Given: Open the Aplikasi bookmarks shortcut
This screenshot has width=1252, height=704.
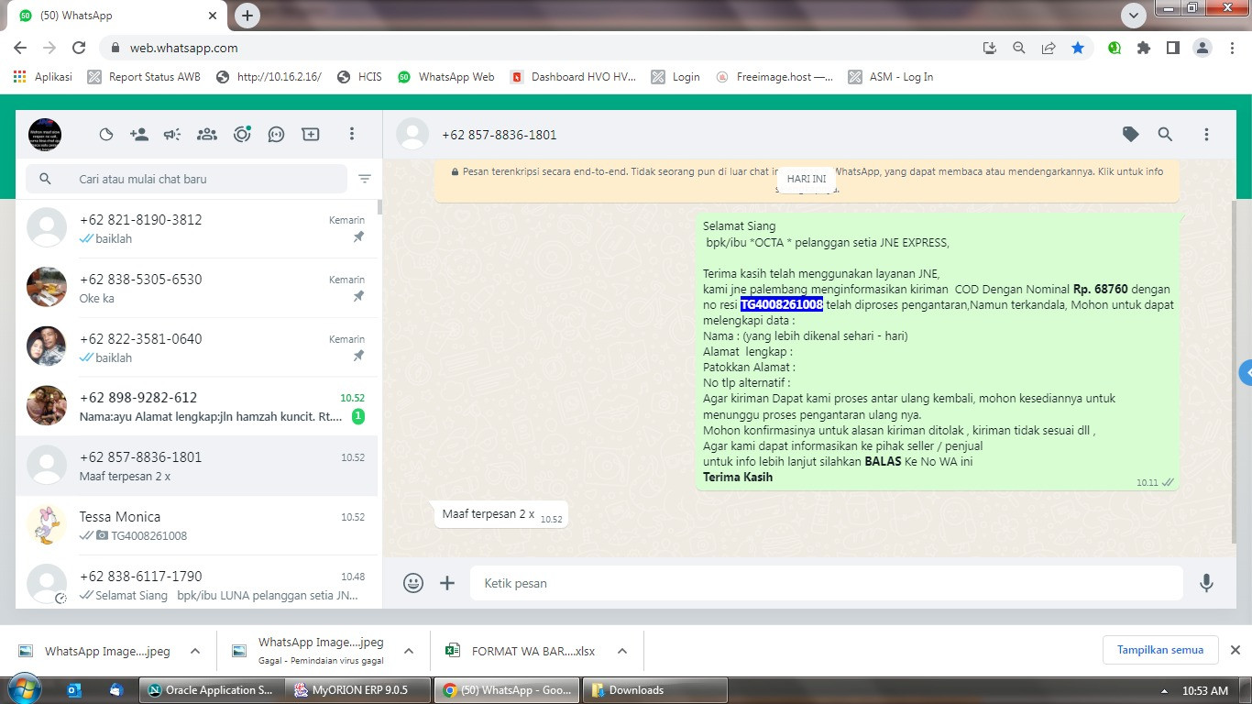Looking at the screenshot, I should (x=42, y=77).
